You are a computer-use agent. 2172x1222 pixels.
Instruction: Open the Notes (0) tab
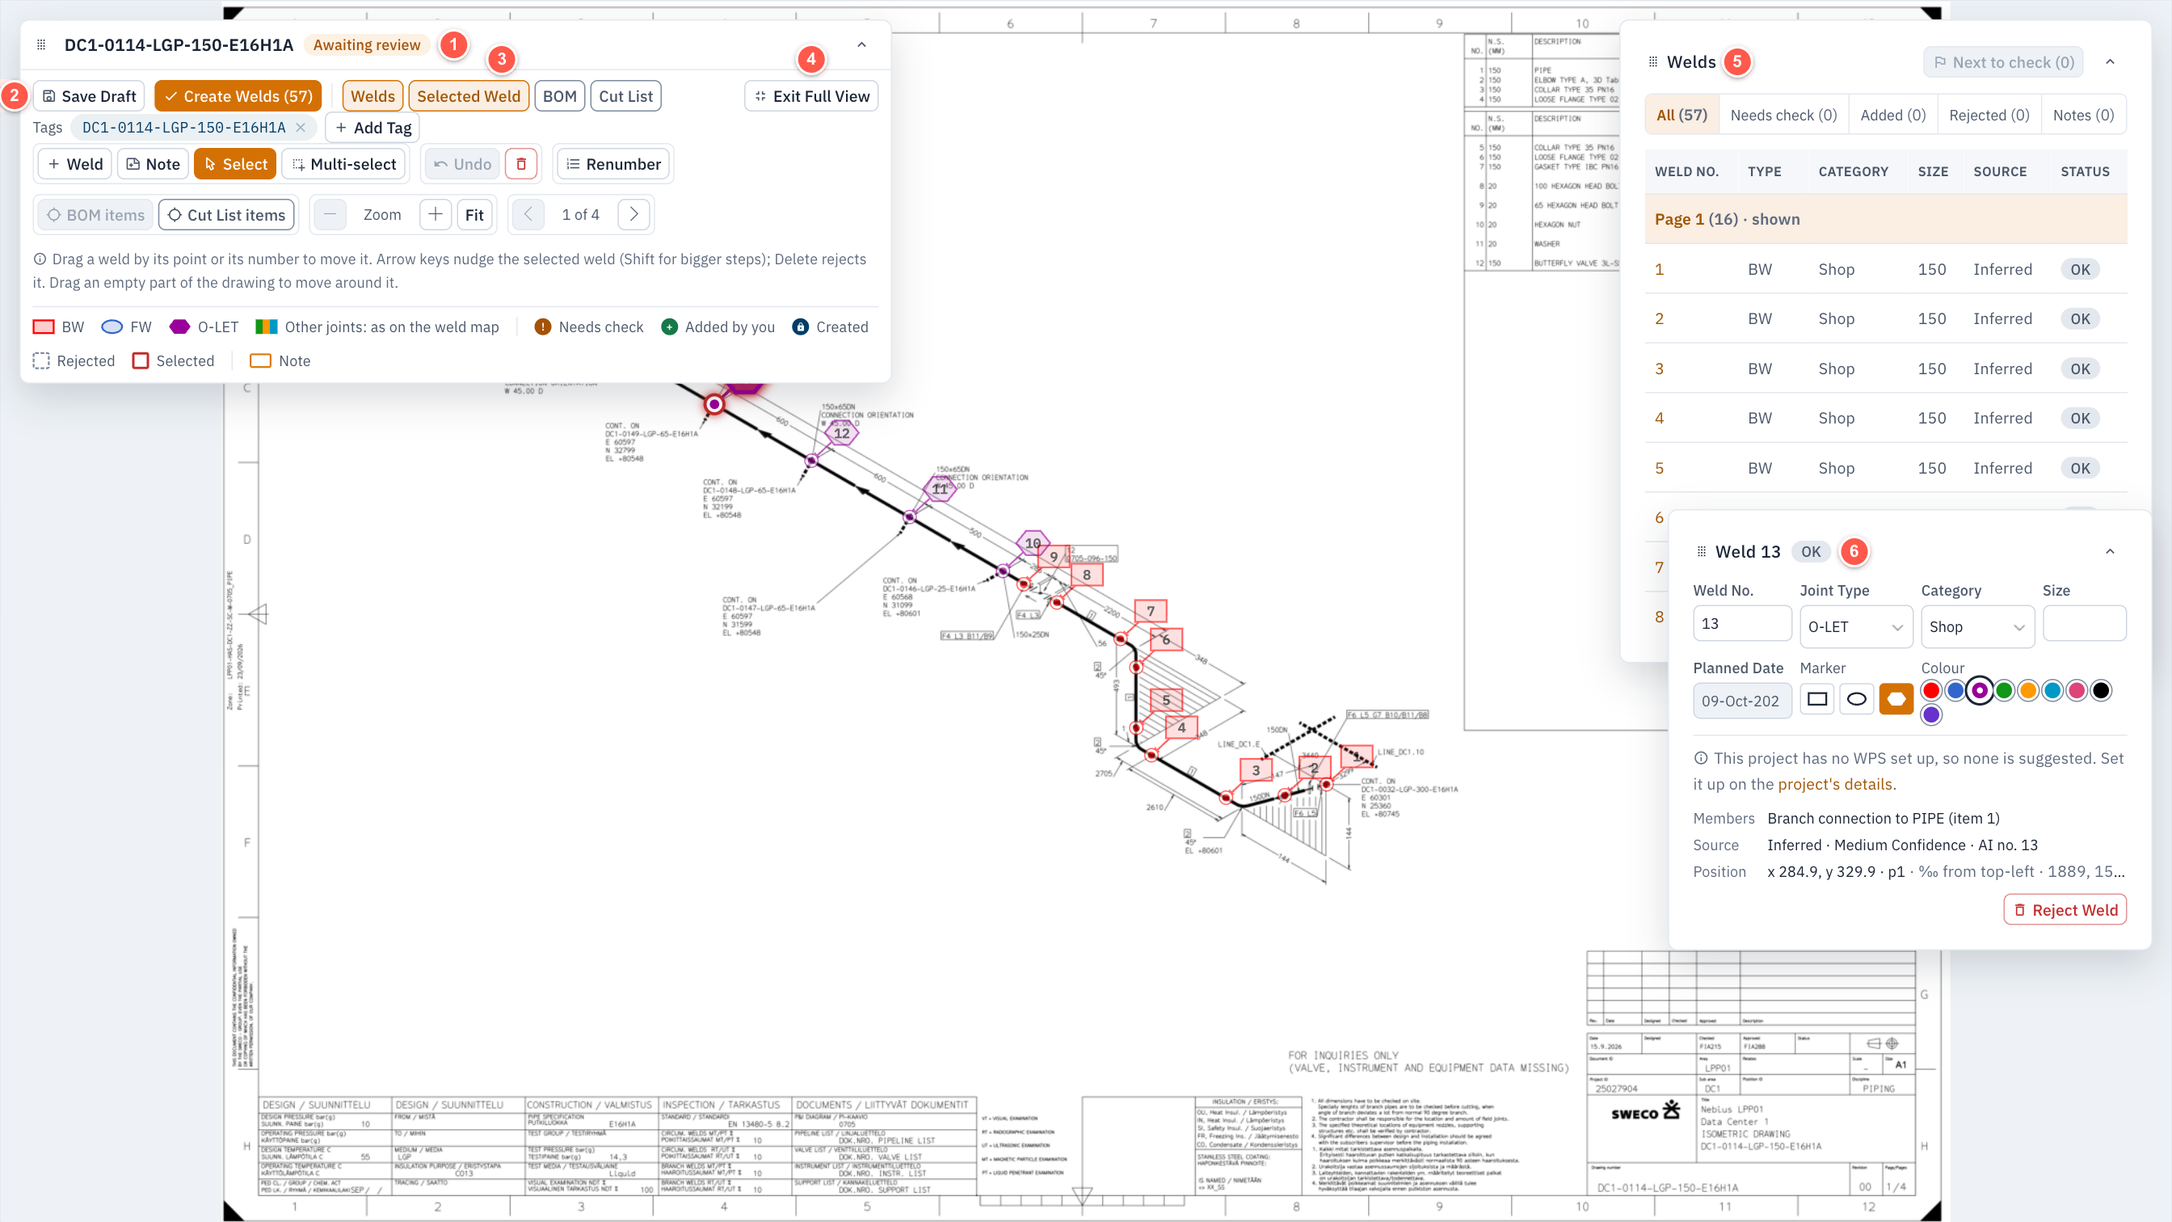2083,115
